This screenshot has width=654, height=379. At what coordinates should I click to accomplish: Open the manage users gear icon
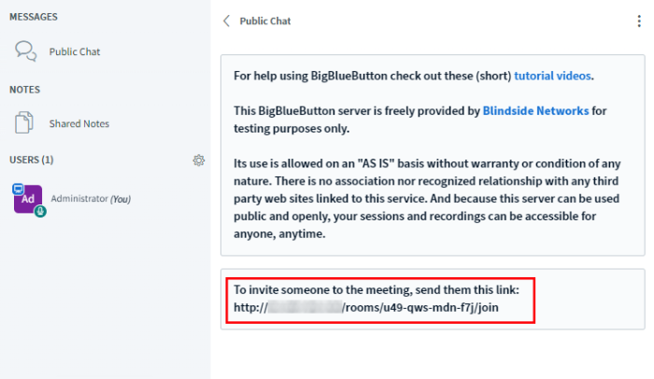pos(198,160)
